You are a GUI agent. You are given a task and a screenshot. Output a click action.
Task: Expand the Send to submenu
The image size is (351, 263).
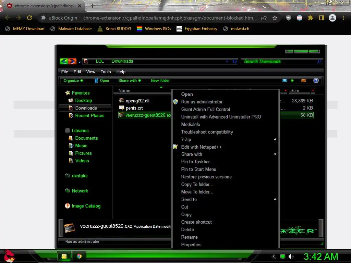pos(225,200)
